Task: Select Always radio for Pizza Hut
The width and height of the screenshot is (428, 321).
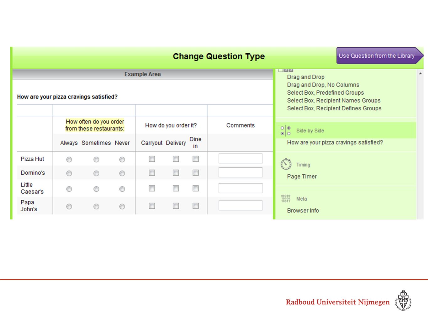Action: [x=69, y=160]
